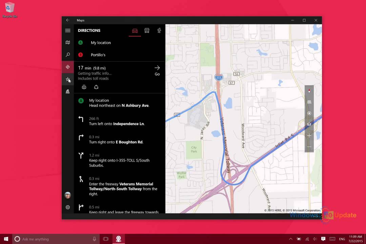Open the battery status tray icon

coord(299,239)
